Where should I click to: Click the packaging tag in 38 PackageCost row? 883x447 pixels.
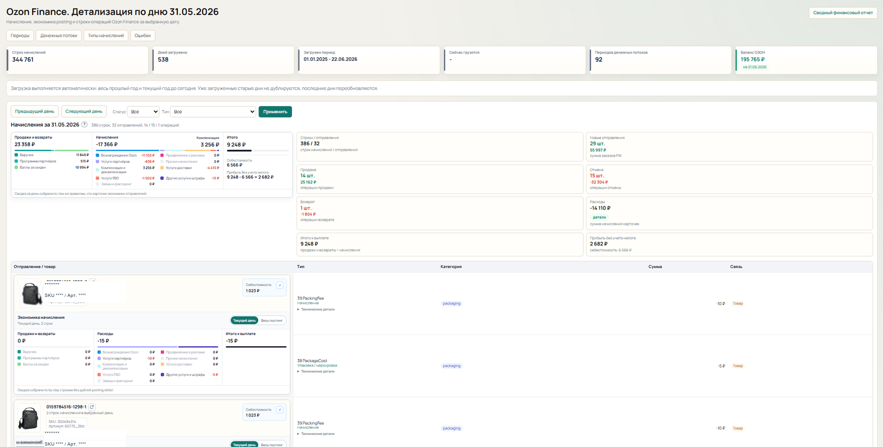(451, 366)
